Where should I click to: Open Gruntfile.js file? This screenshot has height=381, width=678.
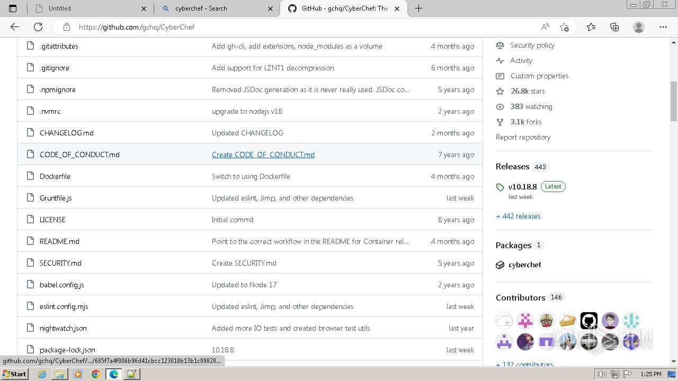click(56, 198)
